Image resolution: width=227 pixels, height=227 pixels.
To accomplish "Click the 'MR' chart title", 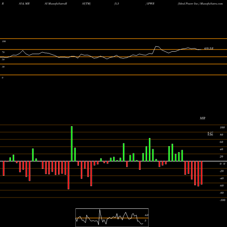I will point(202,118).
